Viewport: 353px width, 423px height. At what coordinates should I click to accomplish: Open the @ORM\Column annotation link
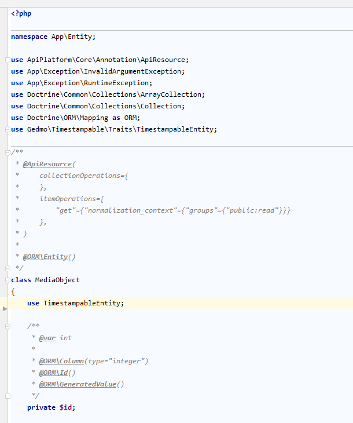pyautogui.click(x=61, y=361)
